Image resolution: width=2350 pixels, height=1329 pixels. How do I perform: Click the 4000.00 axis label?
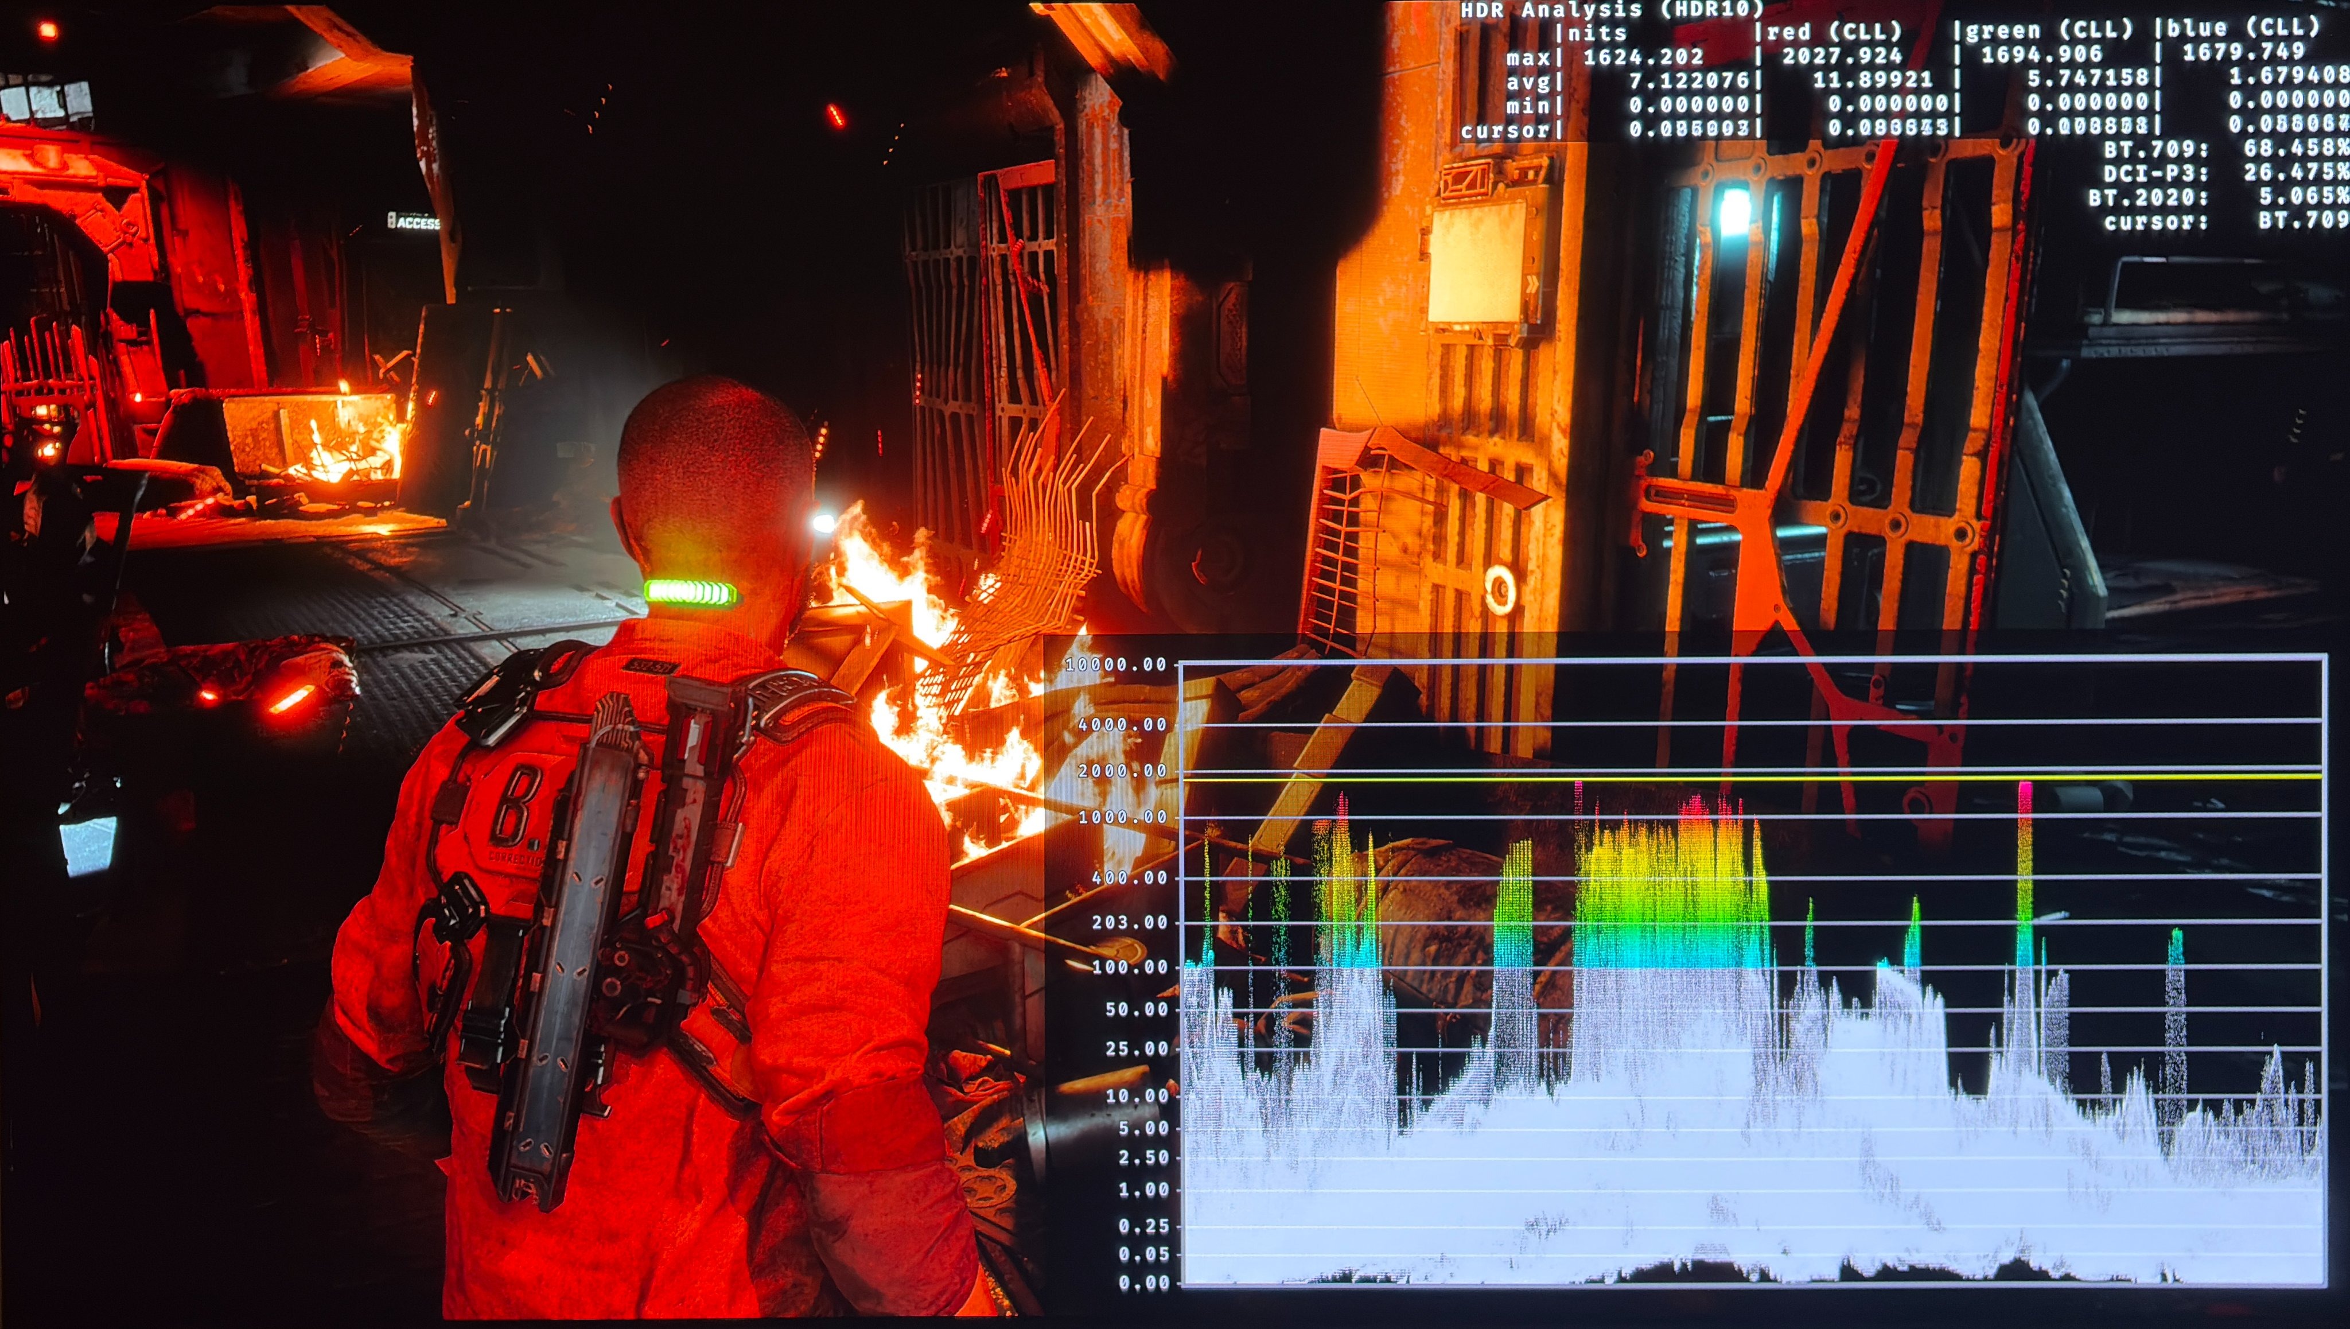click(x=1123, y=725)
